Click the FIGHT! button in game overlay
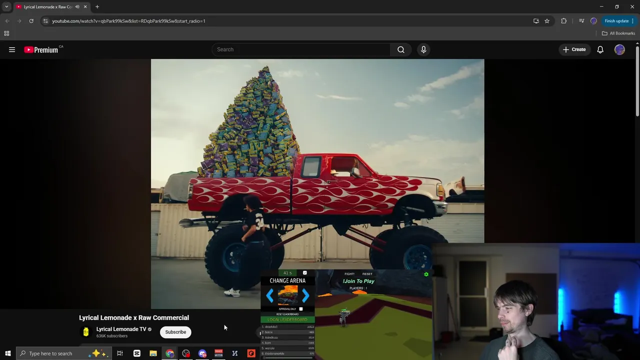The height and width of the screenshot is (360, 640). (349, 274)
